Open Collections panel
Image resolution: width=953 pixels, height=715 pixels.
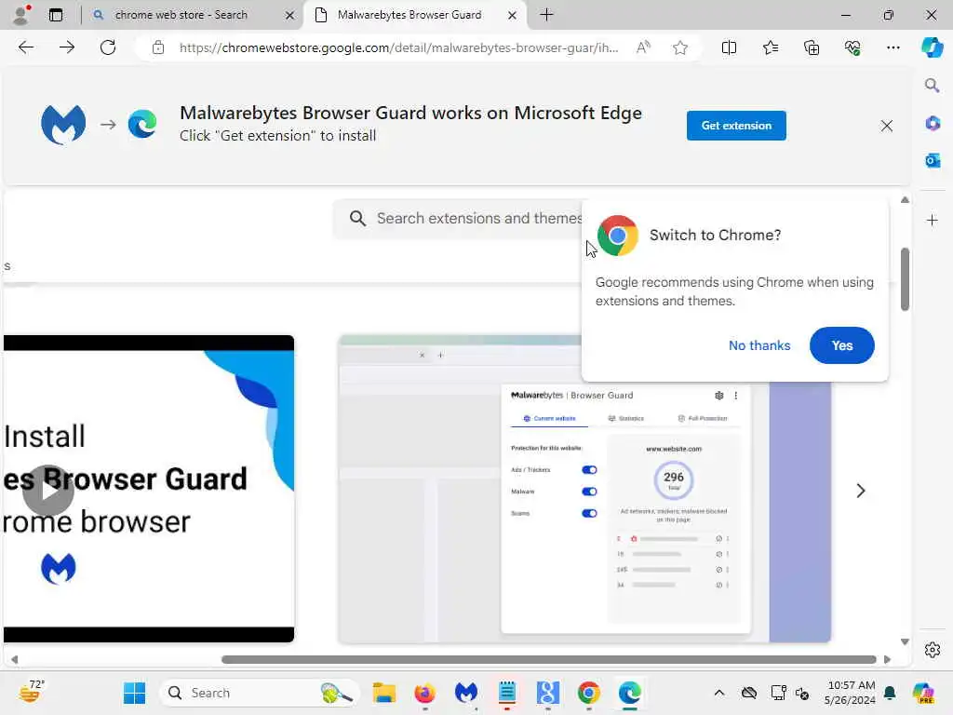tap(812, 47)
